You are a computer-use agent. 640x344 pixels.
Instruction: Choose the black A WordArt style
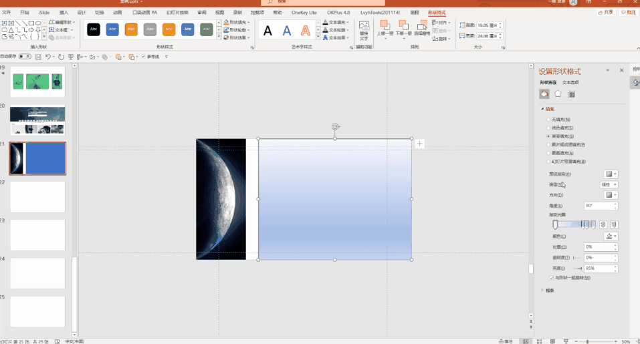point(268,31)
